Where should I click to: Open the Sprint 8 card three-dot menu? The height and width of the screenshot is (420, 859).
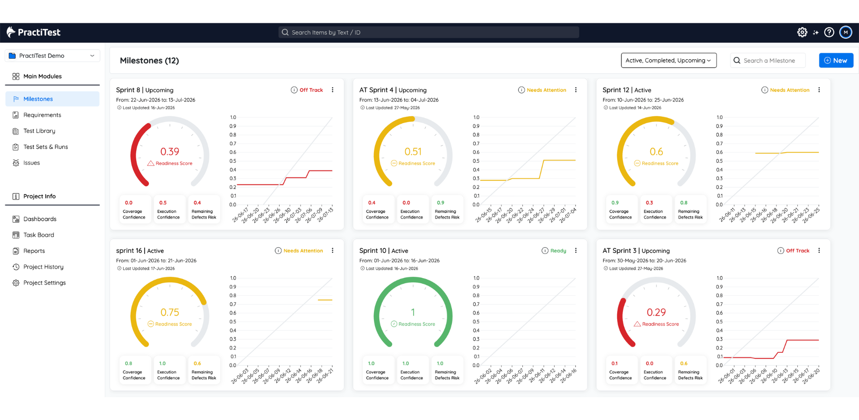pos(332,90)
